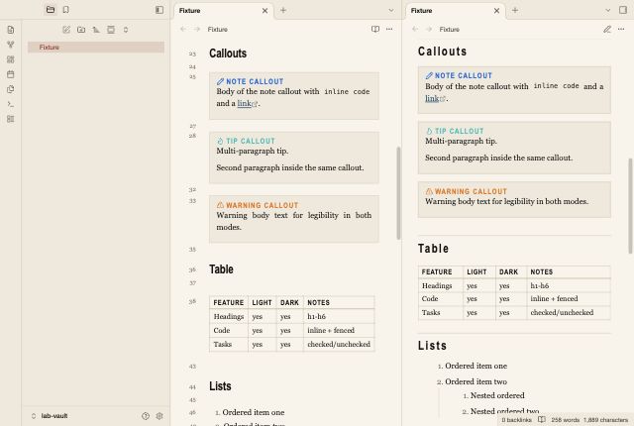Click Lists heading in right pane
The height and width of the screenshot is (426, 634).
point(432,346)
